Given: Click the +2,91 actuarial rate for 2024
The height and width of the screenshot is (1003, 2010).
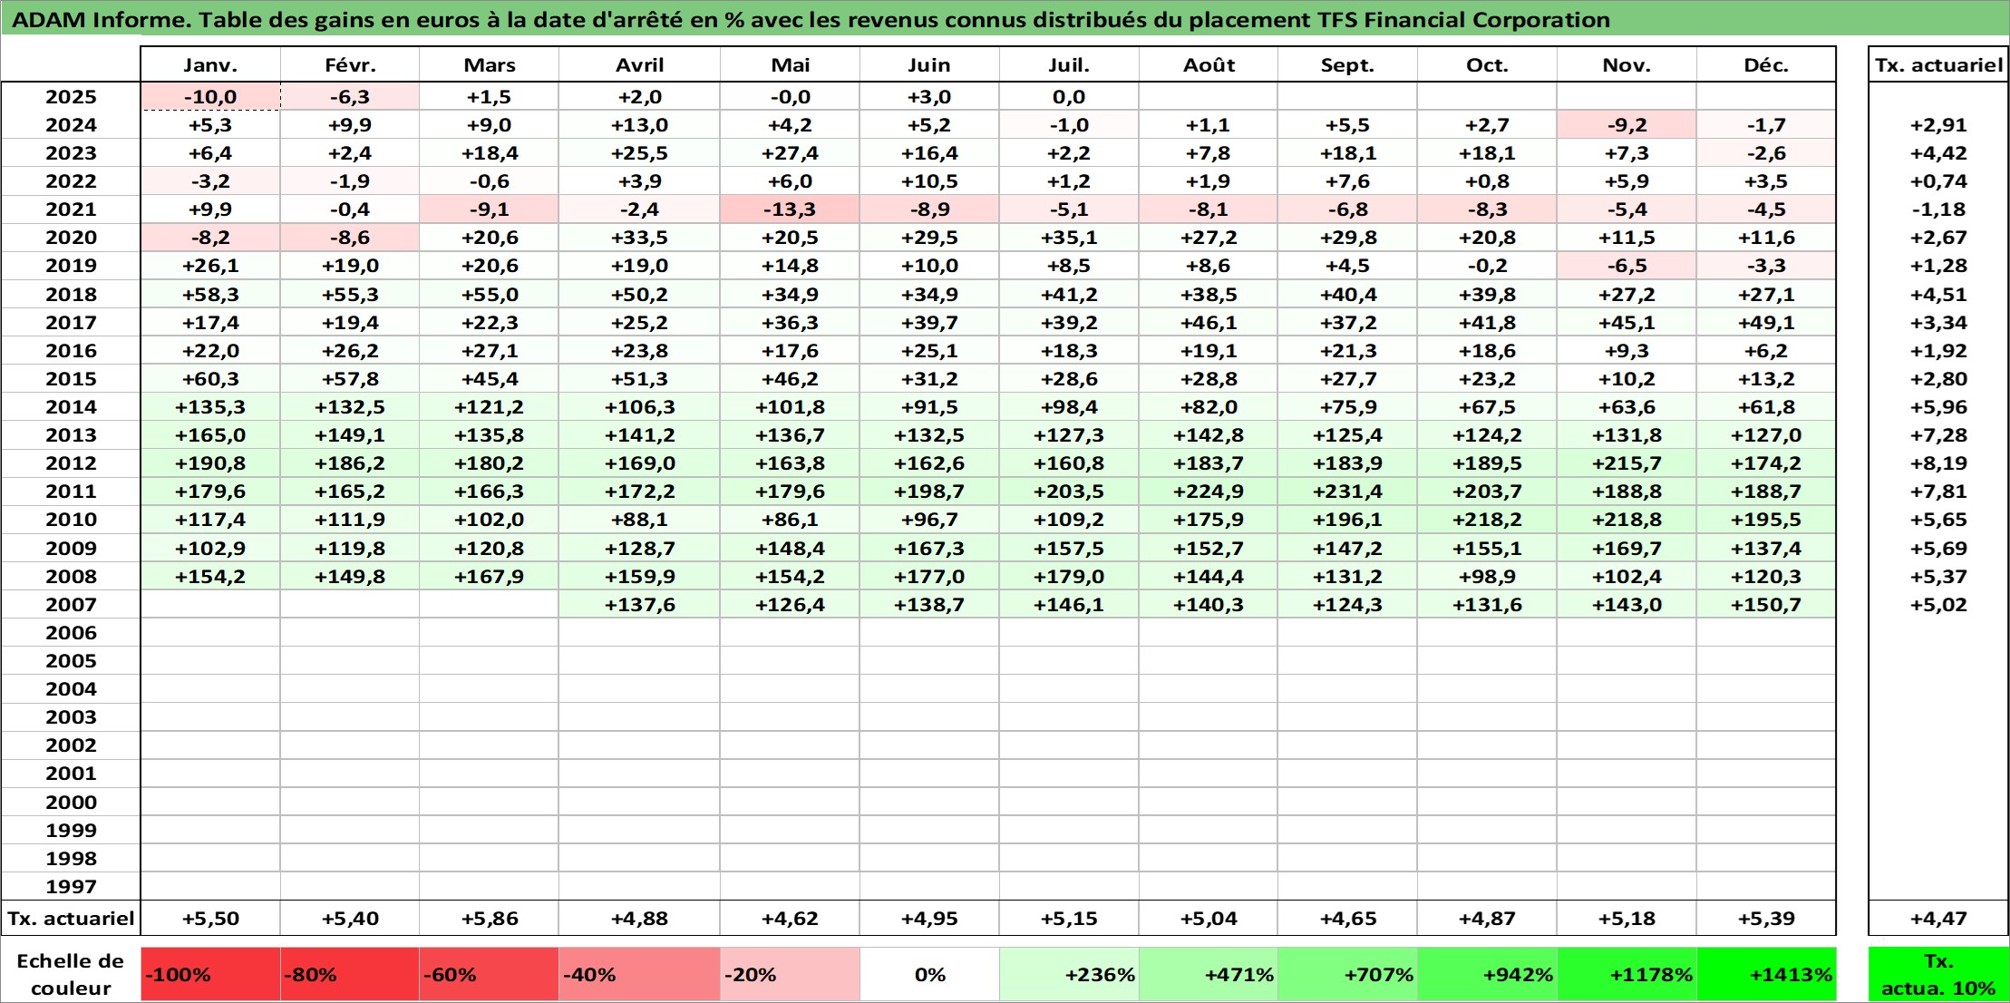Looking at the screenshot, I should pos(1938,125).
